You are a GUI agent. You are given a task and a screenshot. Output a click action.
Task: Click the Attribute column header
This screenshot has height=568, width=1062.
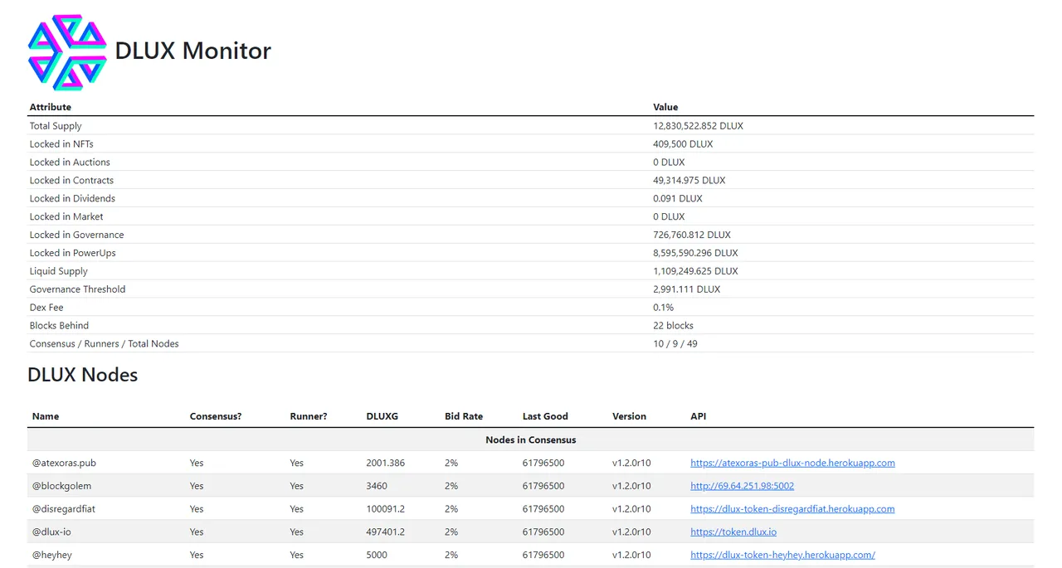(x=51, y=107)
